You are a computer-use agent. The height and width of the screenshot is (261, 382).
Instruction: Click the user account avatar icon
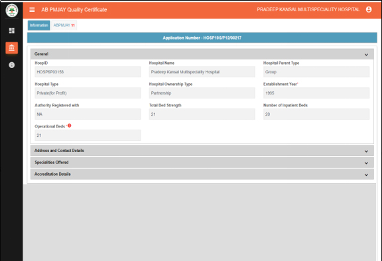pyautogui.click(x=369, y=9)
